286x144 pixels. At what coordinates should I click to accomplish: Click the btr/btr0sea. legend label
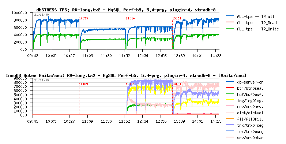(x=250, y=88)
